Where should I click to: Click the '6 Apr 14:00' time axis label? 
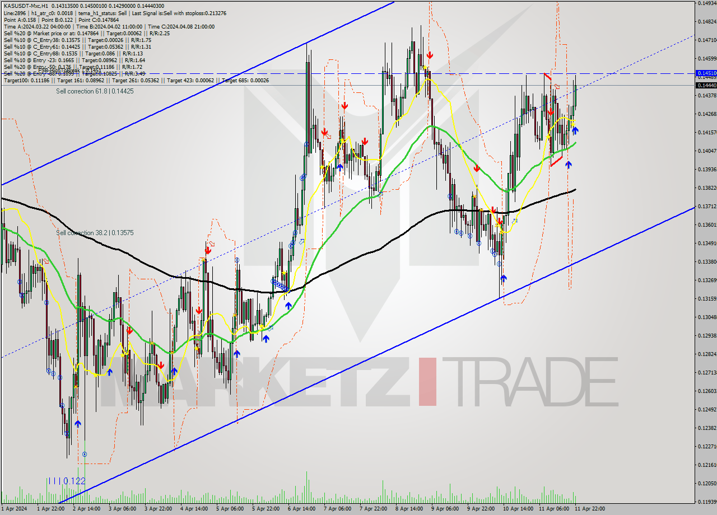[302, 509]
